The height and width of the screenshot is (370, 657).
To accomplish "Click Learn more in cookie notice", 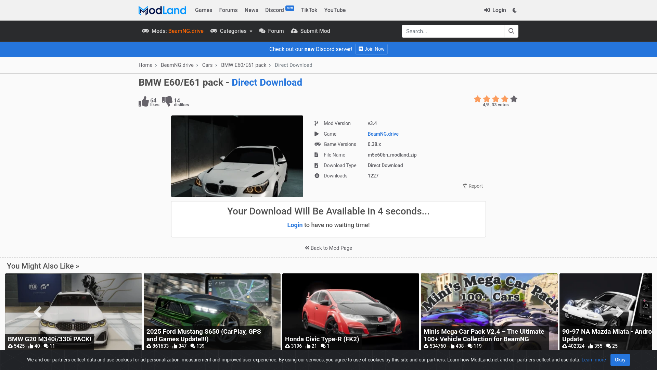I will tap(594, 360).
